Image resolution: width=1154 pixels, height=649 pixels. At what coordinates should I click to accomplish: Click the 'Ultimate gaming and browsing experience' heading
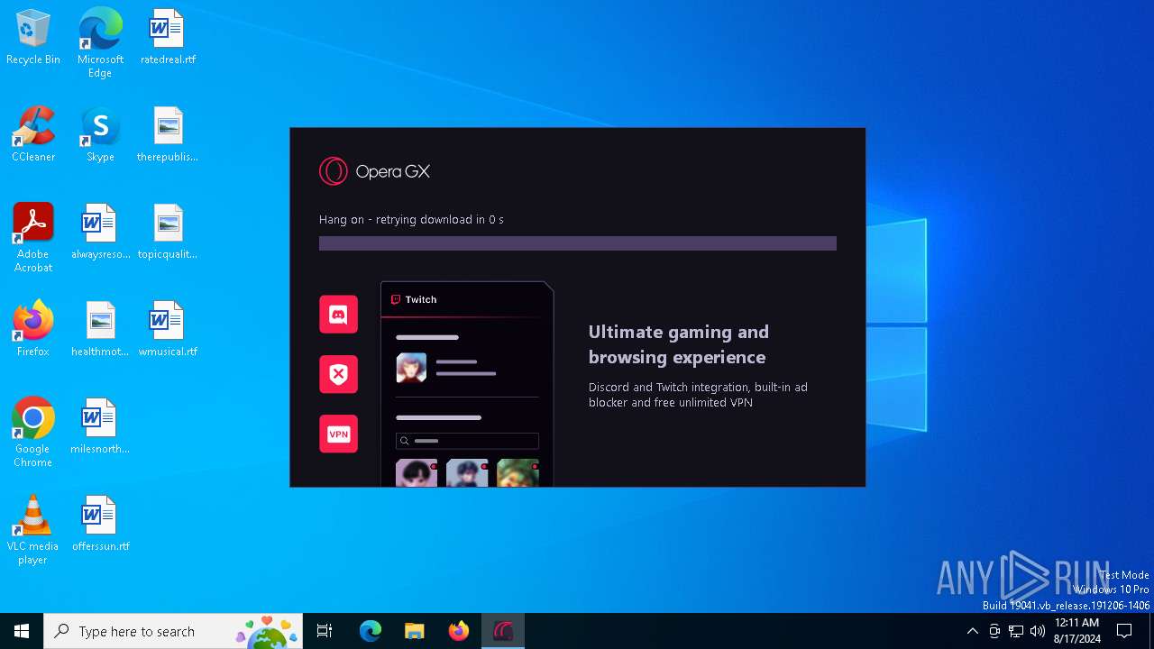click(679, 344)
